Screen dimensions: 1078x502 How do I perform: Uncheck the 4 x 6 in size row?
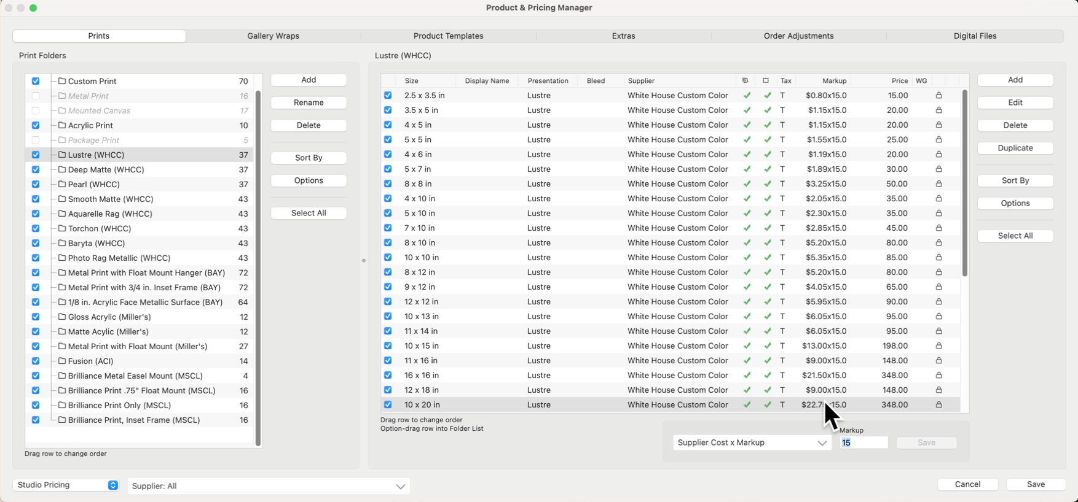(x=388, y=155)
